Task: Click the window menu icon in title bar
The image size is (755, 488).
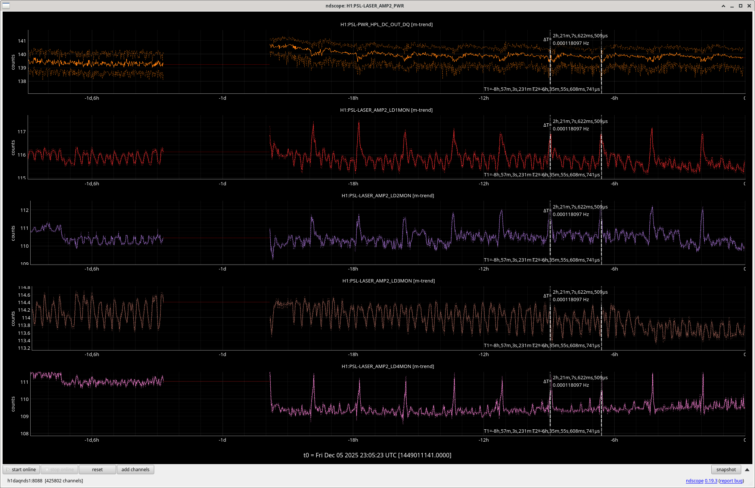Action: click(x=6, y=6)
